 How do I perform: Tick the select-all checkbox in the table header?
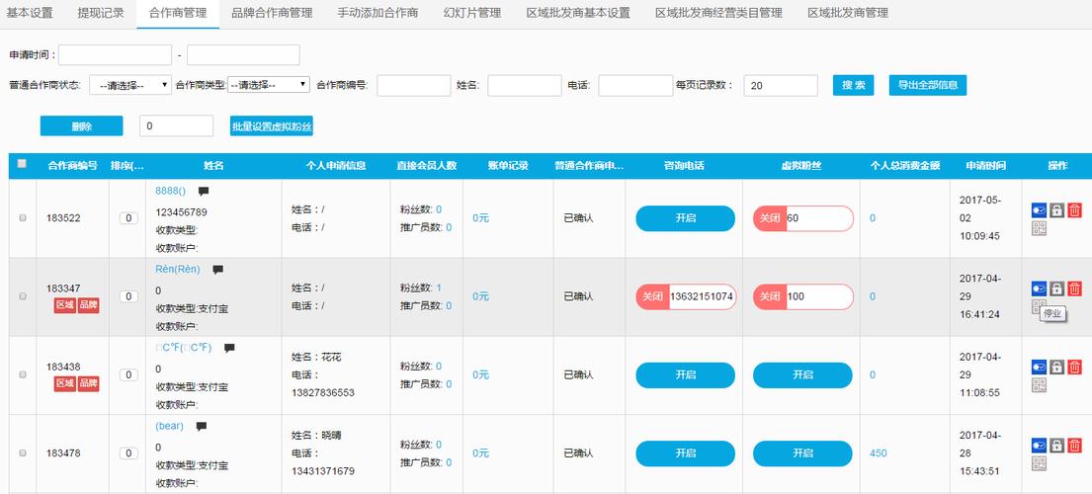coord(22,163)
